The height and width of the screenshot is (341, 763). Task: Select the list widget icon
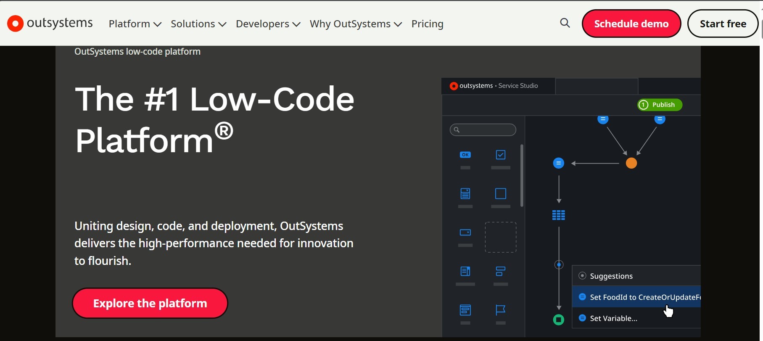[x=465, y=310]
